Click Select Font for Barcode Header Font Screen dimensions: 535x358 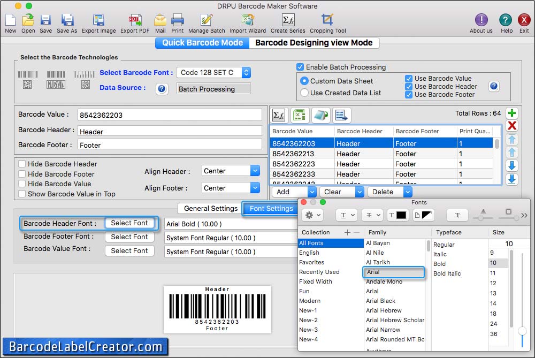tap(129, 223)
